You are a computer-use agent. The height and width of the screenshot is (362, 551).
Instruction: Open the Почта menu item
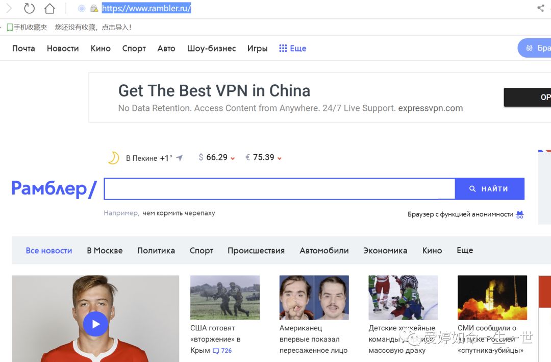coord(23,48)
